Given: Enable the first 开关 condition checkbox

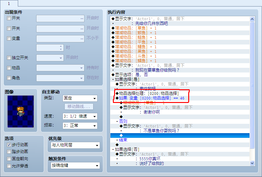Looking at the screenshot, I should (9, 18).
